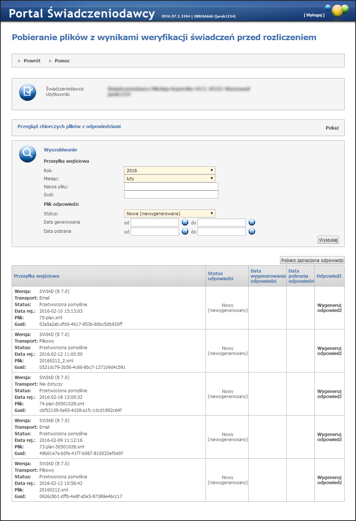This screenshot has width=356, height=521.
Task: Click the Wyszukaj search button
Action: 329,240
